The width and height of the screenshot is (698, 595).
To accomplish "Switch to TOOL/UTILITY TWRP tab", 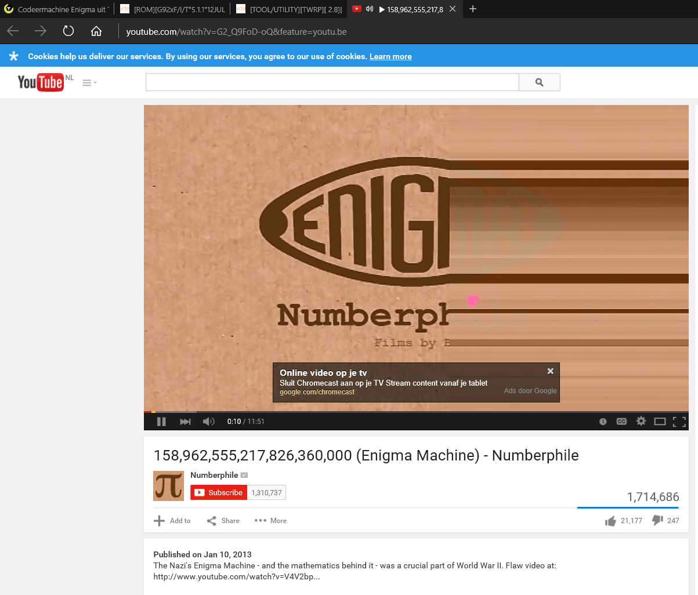I will point(289,9).
